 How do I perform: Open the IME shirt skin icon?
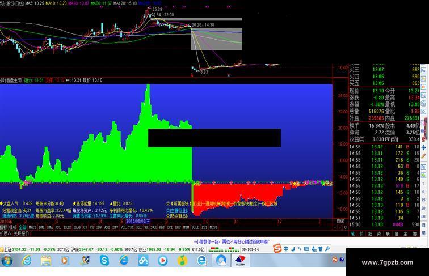321,249
